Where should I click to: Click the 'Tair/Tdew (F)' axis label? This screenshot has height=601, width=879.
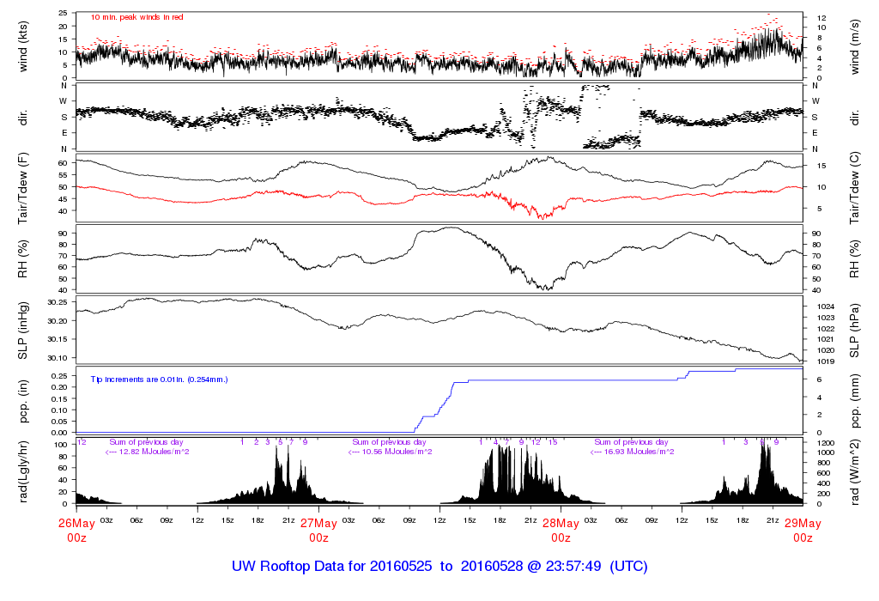[x=23, y=188]
